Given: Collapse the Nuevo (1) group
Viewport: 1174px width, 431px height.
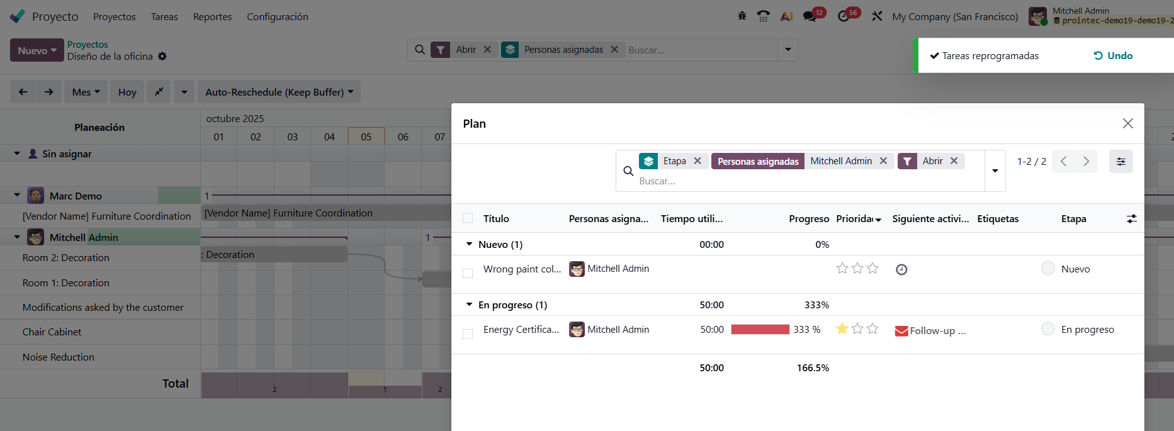Looking at the screenshot, I should [469, 244].
